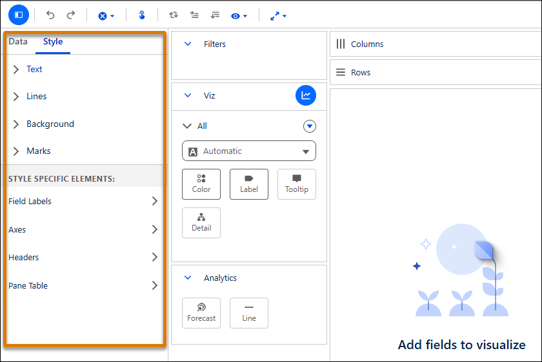The height and width of the screenshot is (362, 542).
Task: Click the Label marks button
Action: (249, 184)
